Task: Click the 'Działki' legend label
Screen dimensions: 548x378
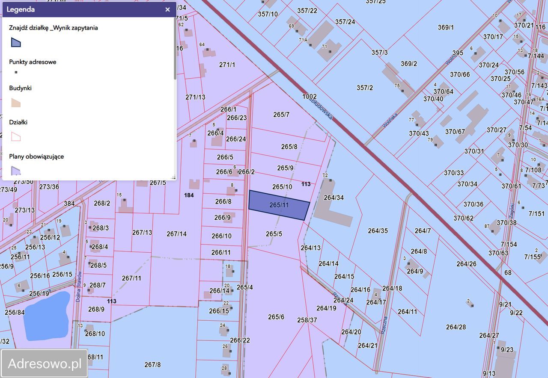Action: [x=18, y=122]
